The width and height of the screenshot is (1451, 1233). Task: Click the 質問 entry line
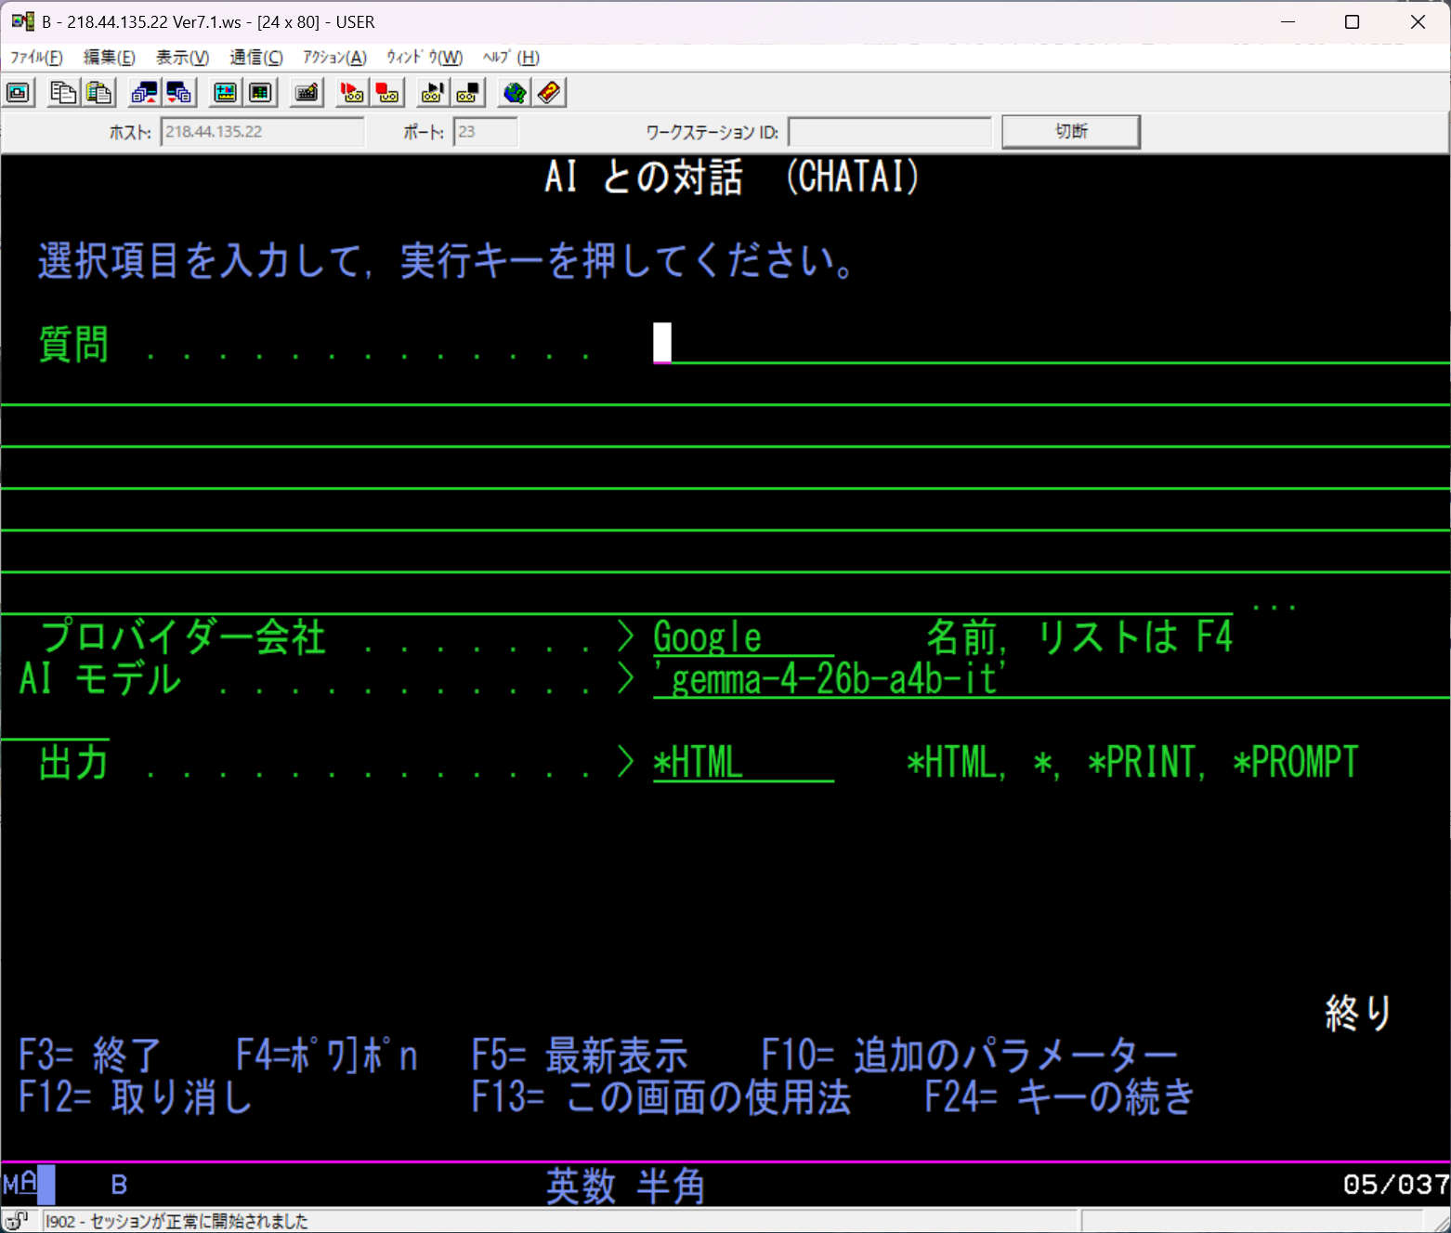(x=1052, y=343)
